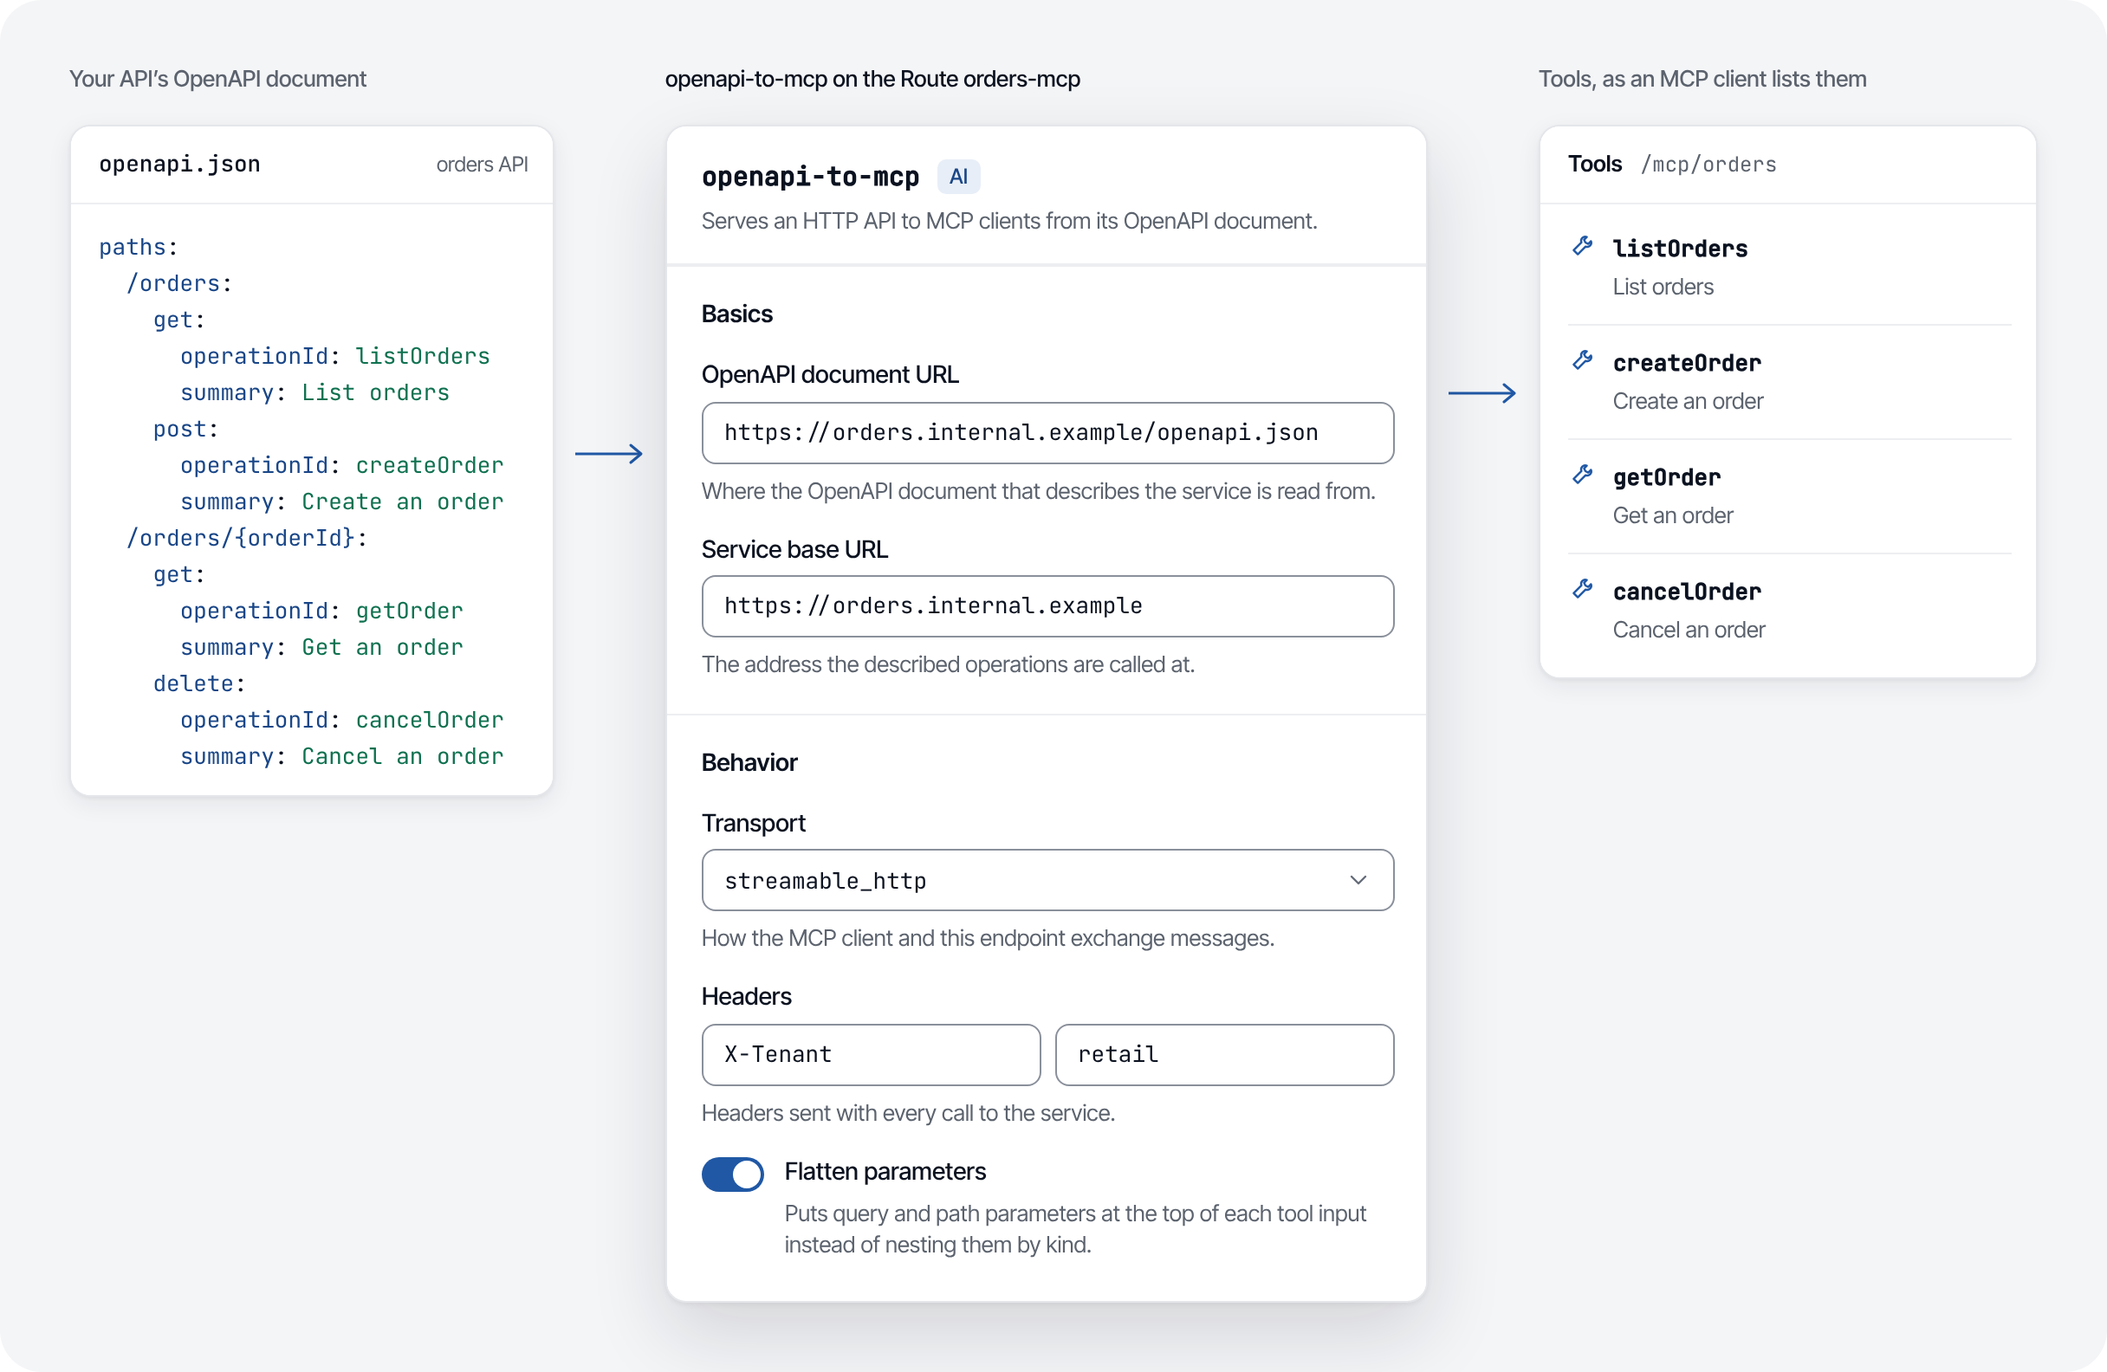Click the /mcp/orders path in Tools header
The width and height of the screenshot is (2107, 1372).
pyautogui.click(x=1708, y=165)
